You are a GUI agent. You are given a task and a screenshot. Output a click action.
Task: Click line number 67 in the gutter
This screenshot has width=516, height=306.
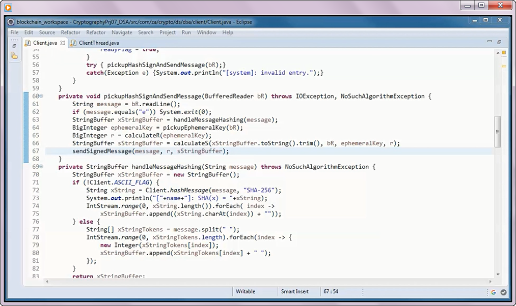[x=36, y=151]
